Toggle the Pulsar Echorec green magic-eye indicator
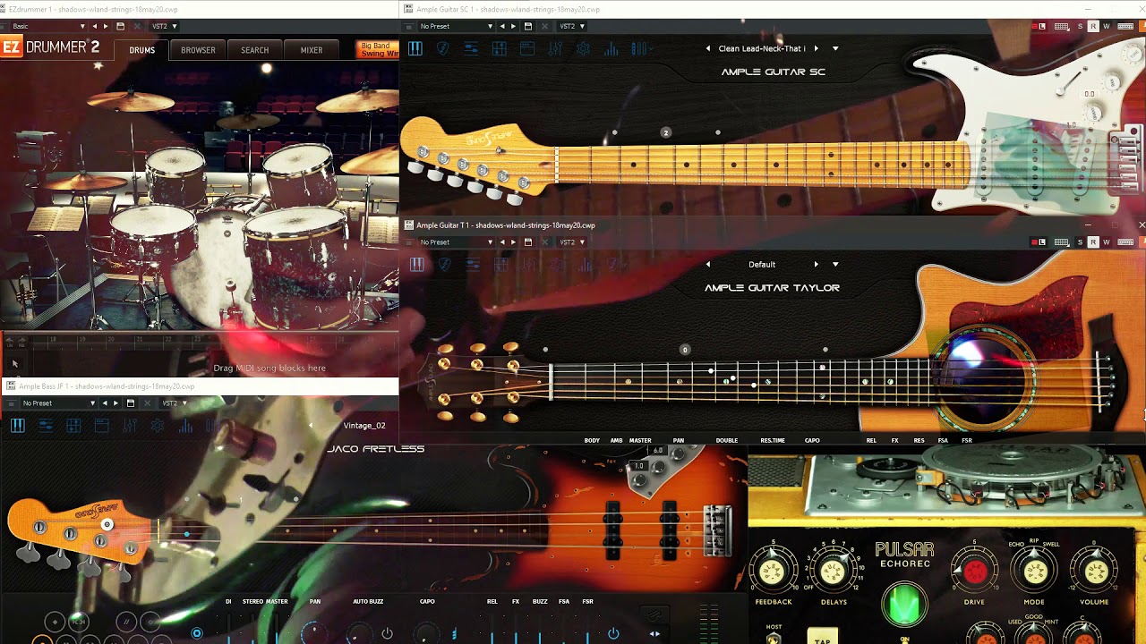The image size is (1146, 644). [904, 604]
